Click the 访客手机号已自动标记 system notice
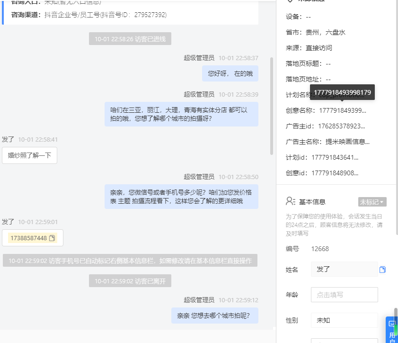 click(130, 261)
